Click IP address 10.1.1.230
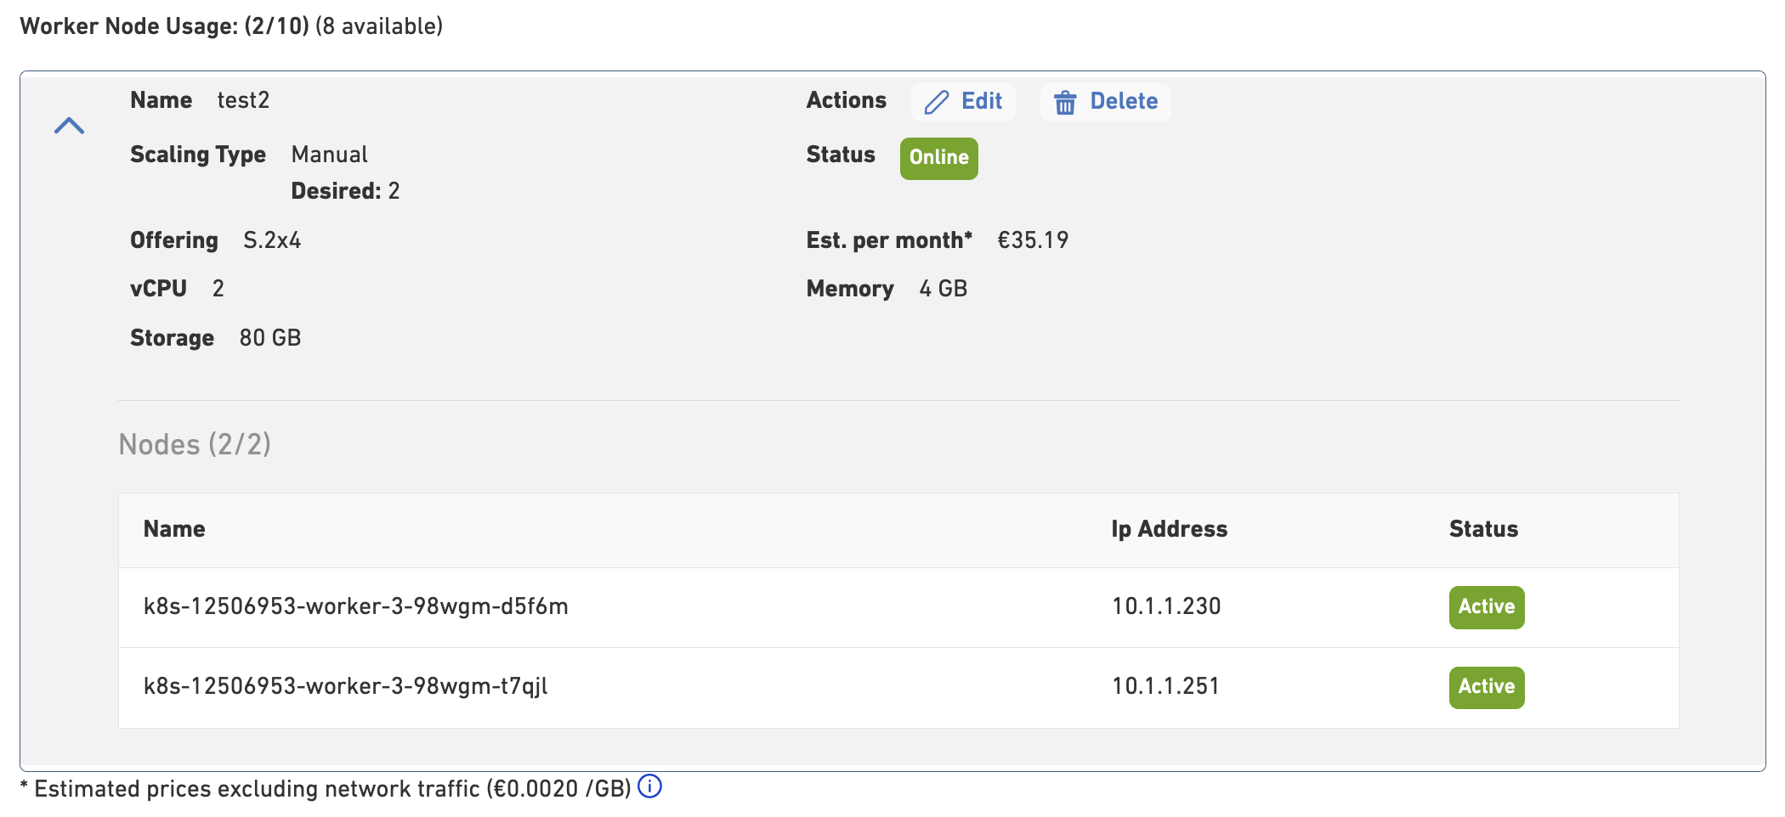The height and width of the screenshot is (817, 1785). click(1165, 606)
